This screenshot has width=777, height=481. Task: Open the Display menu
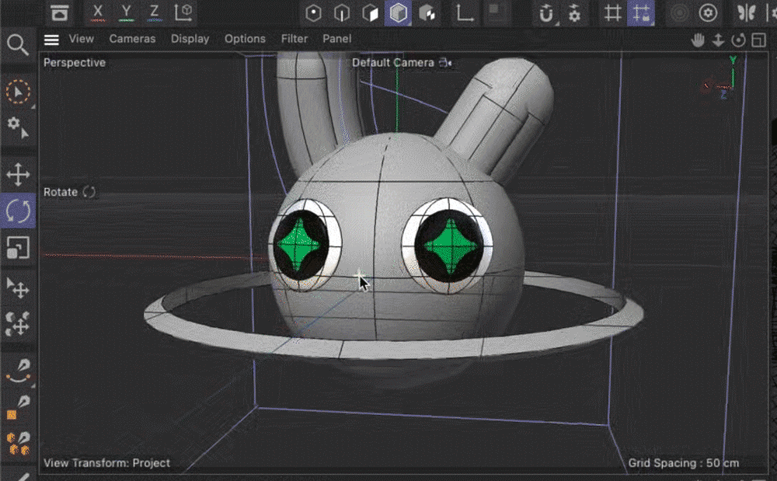coord(190,39)
